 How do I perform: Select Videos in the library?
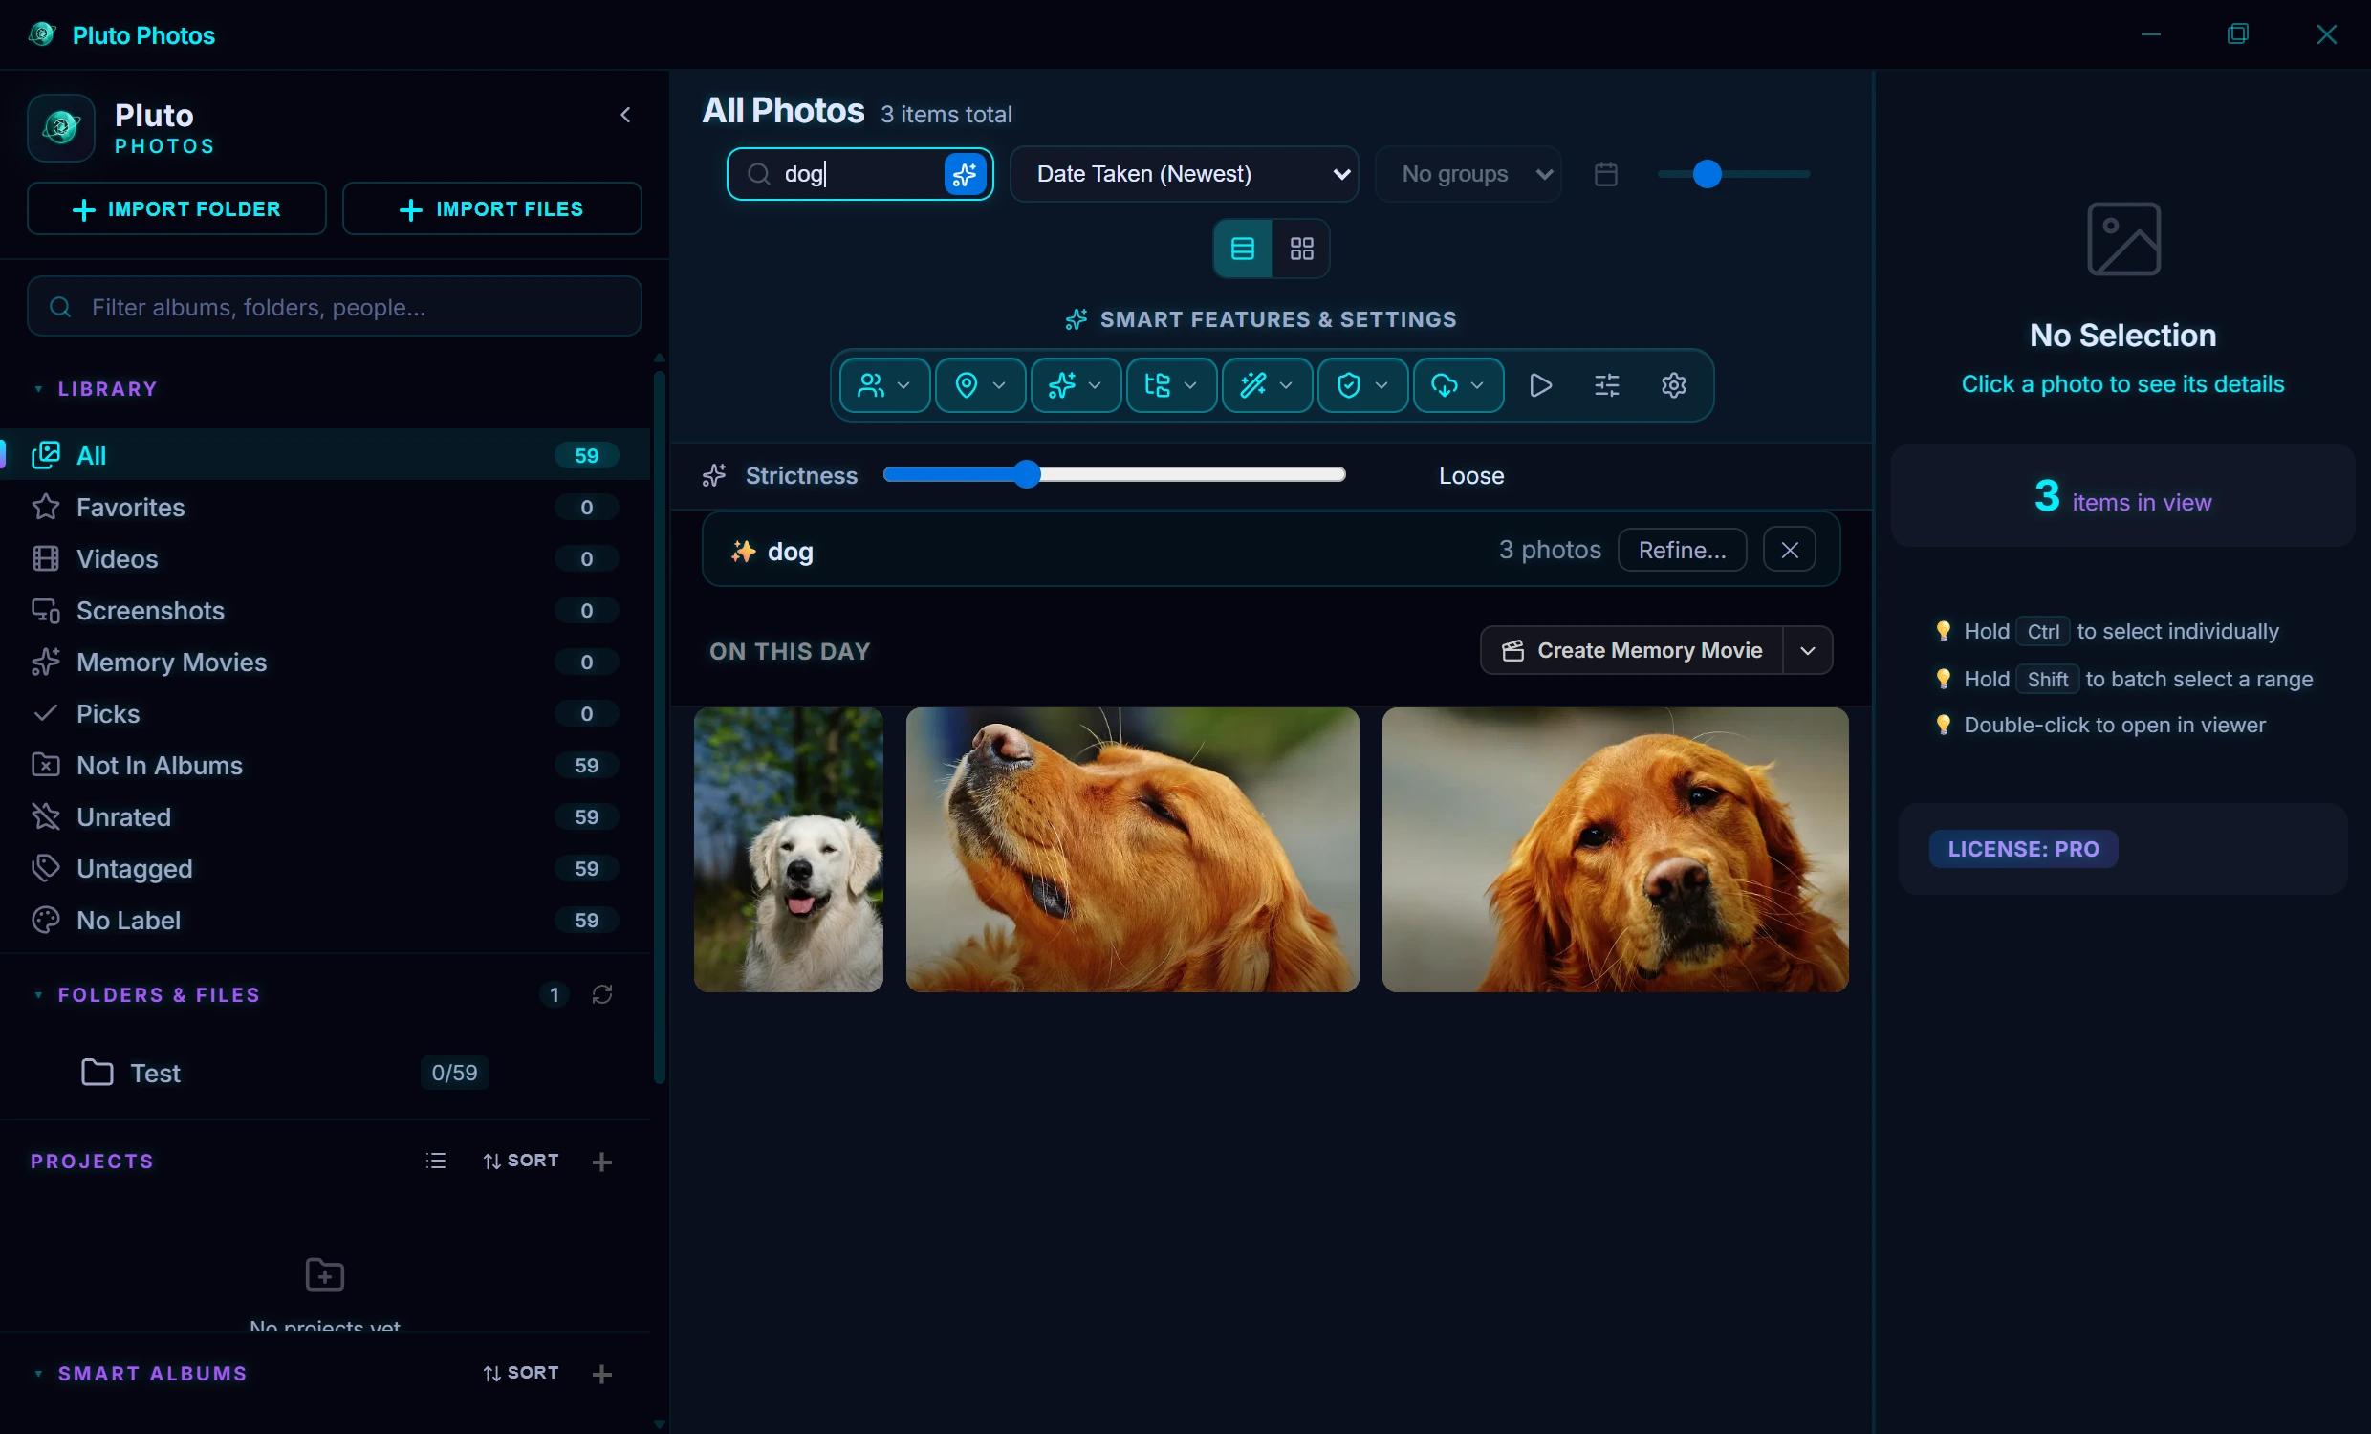(324, 559)
